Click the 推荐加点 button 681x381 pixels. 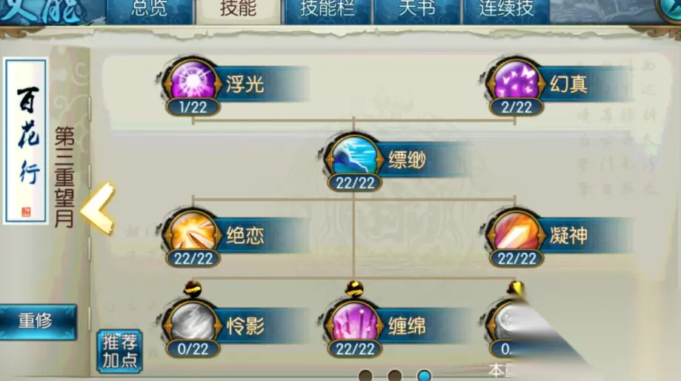pos(119,351)
